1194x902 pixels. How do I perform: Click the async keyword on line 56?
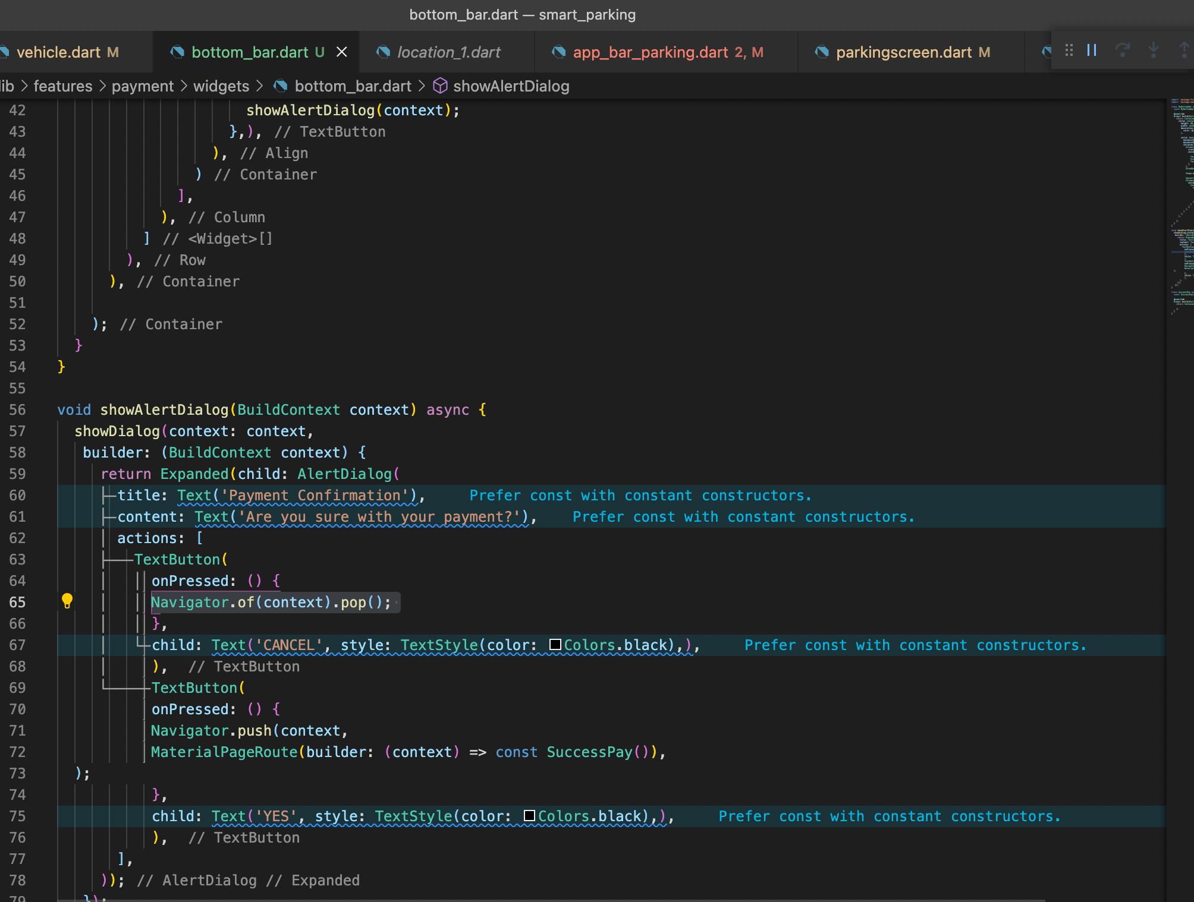coord(448,409)
